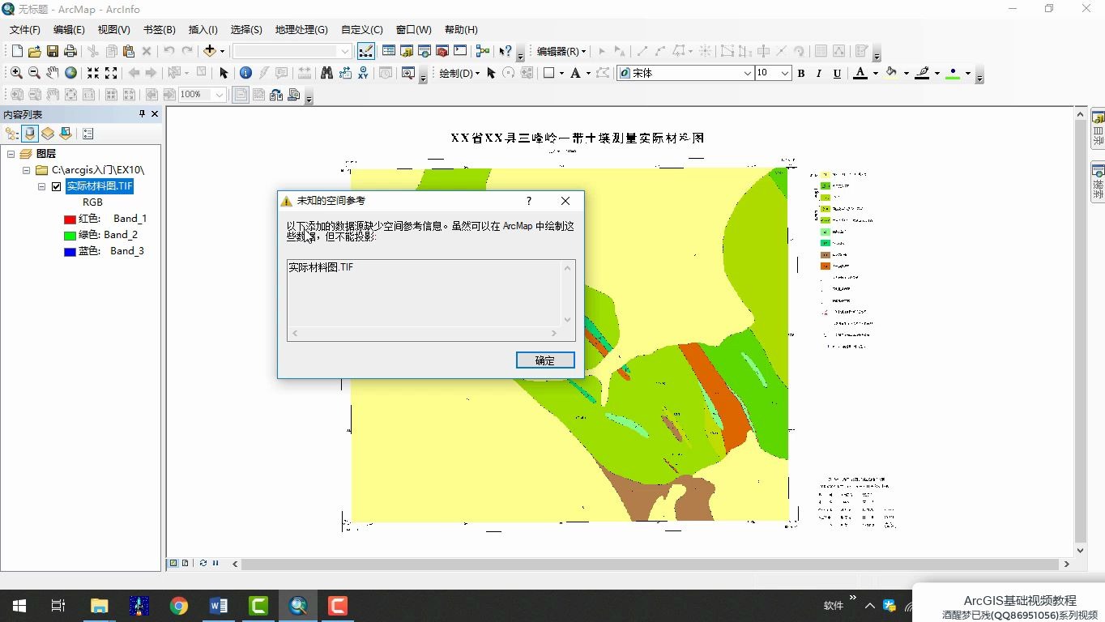Viewport: 1105px width, 622px height.
Task: Collapse the C:\arcgis入门\EX10\ folder node
Action: pyautogui.click(x=26, y=170)
